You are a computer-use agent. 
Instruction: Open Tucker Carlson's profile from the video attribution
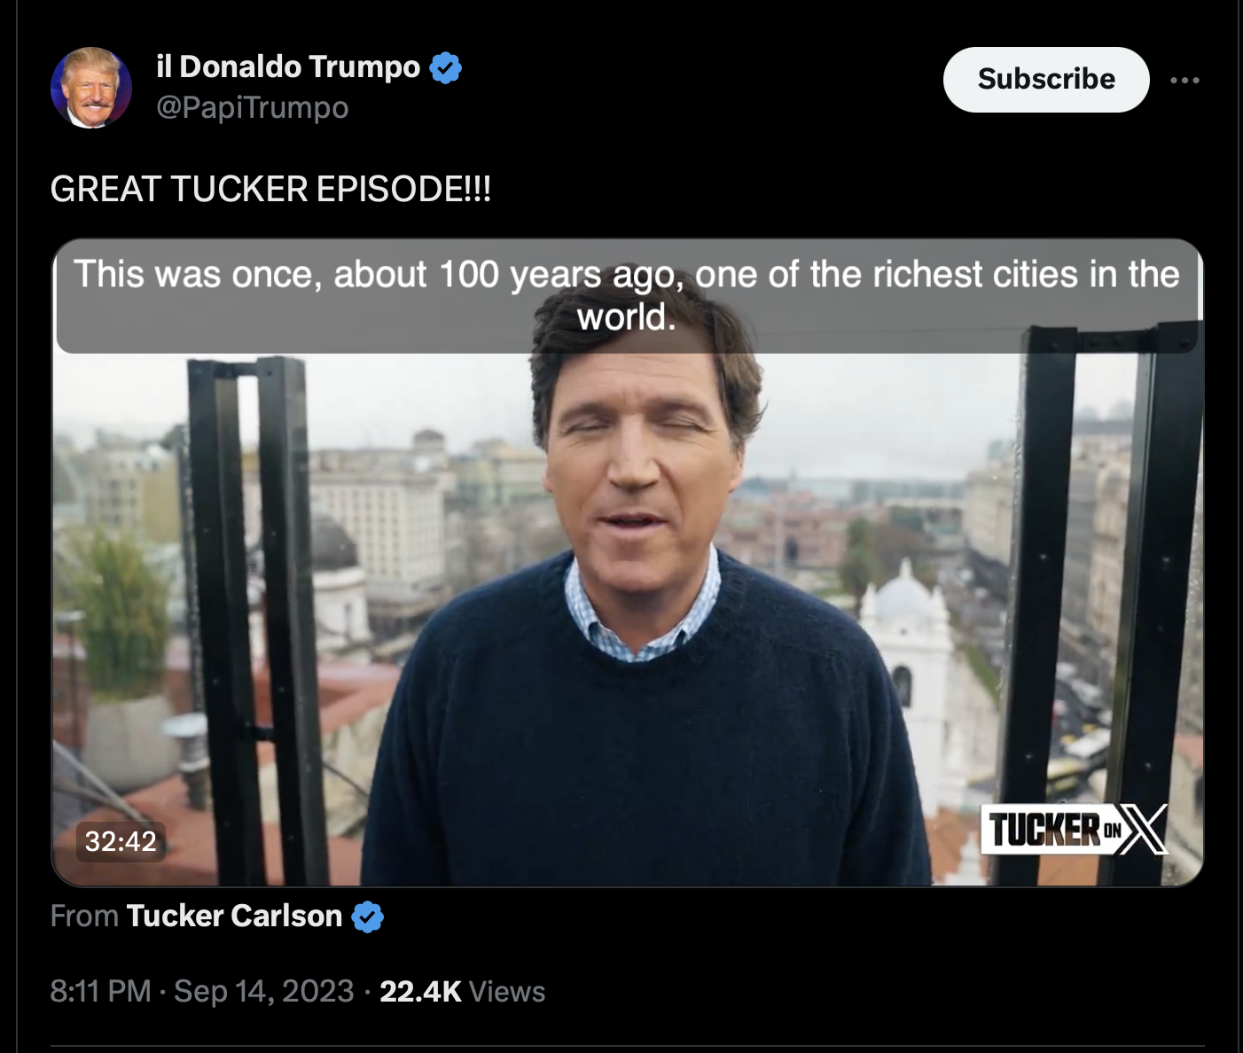tap(234, 916)
